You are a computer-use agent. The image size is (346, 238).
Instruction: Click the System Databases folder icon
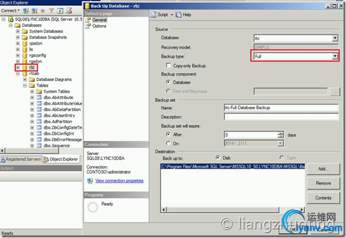pyautogui.click(x=25, y=32)
